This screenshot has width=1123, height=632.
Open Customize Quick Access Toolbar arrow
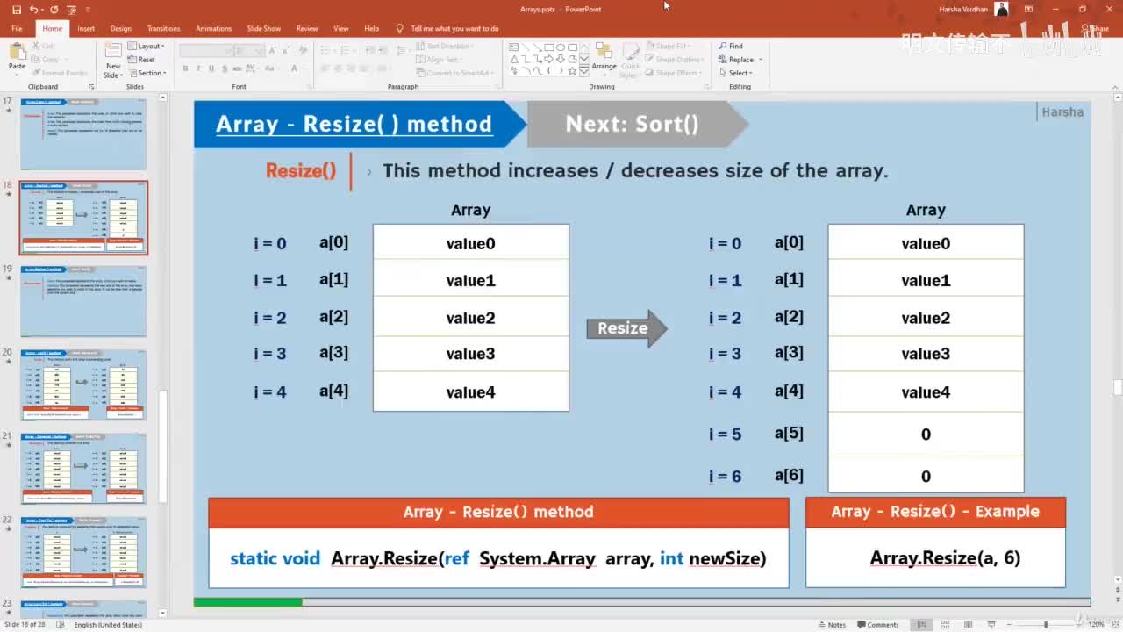coord(86,10)
